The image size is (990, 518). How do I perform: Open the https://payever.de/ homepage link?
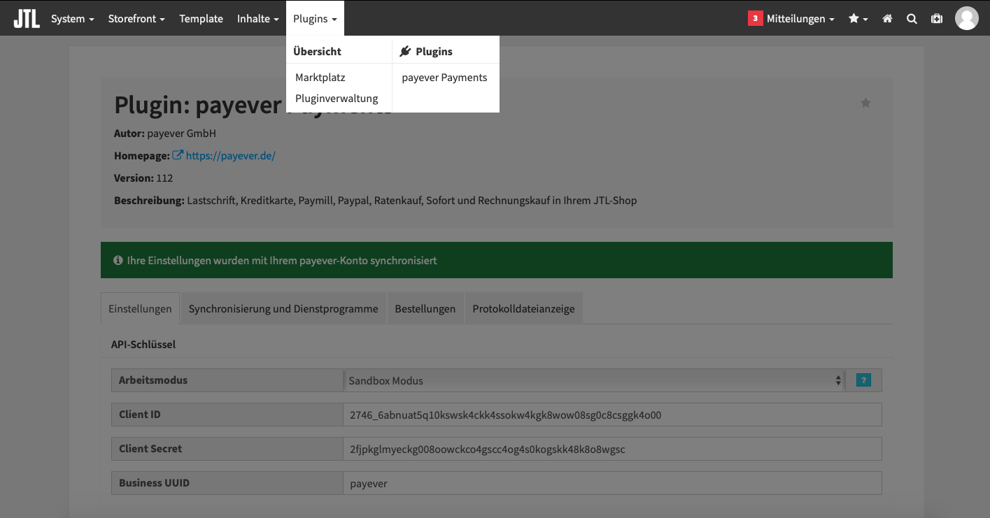[x=231, y=155]
